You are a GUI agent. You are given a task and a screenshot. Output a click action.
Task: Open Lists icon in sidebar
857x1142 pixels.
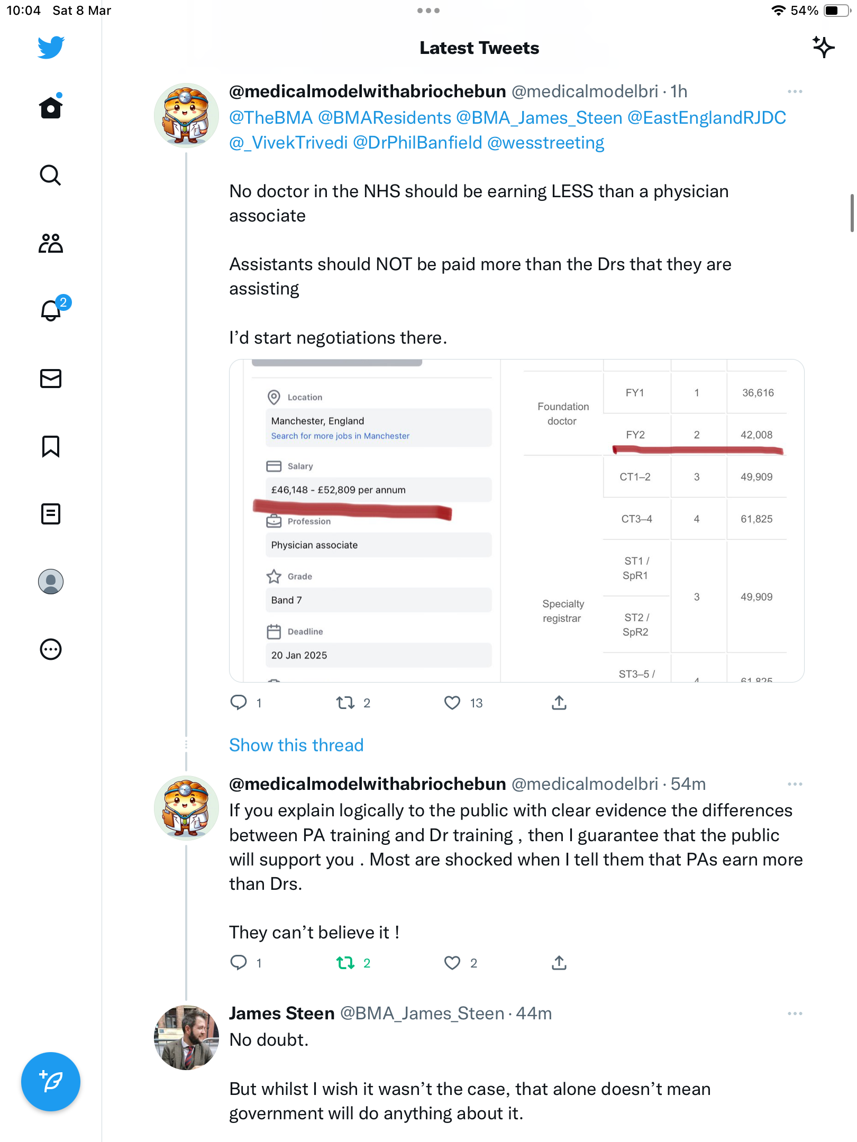pyautogui.click(x=51, y=514)
